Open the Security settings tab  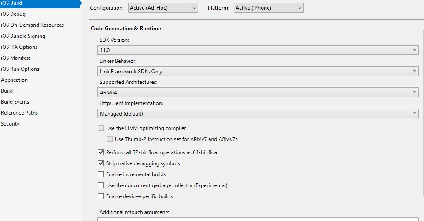(10, 124)
